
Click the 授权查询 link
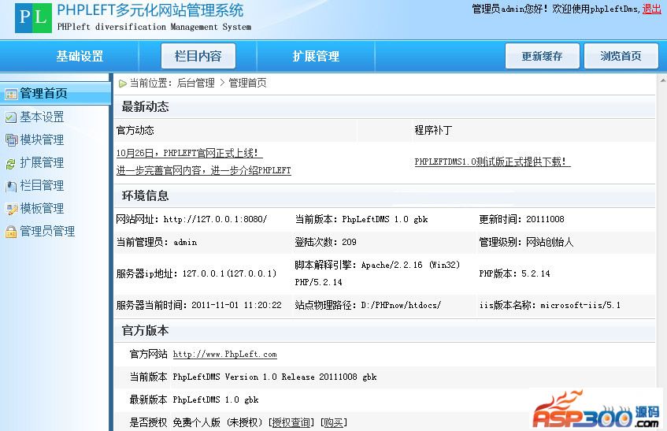click(291, 422)
